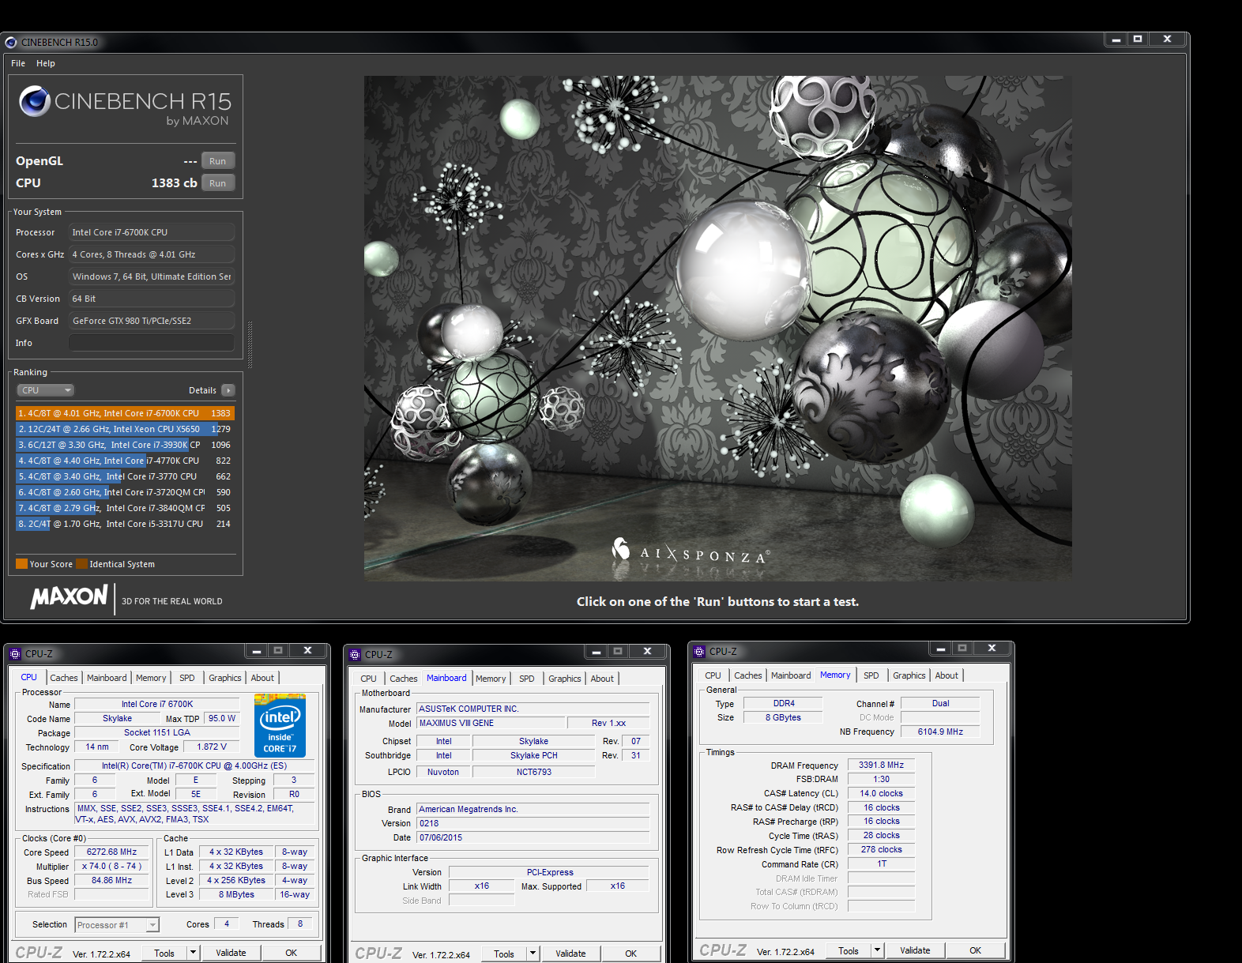This screenshot has height=963, width=1242.
Task: Select ranking entry for Core i7-3720QM
Action: (125, 492)
